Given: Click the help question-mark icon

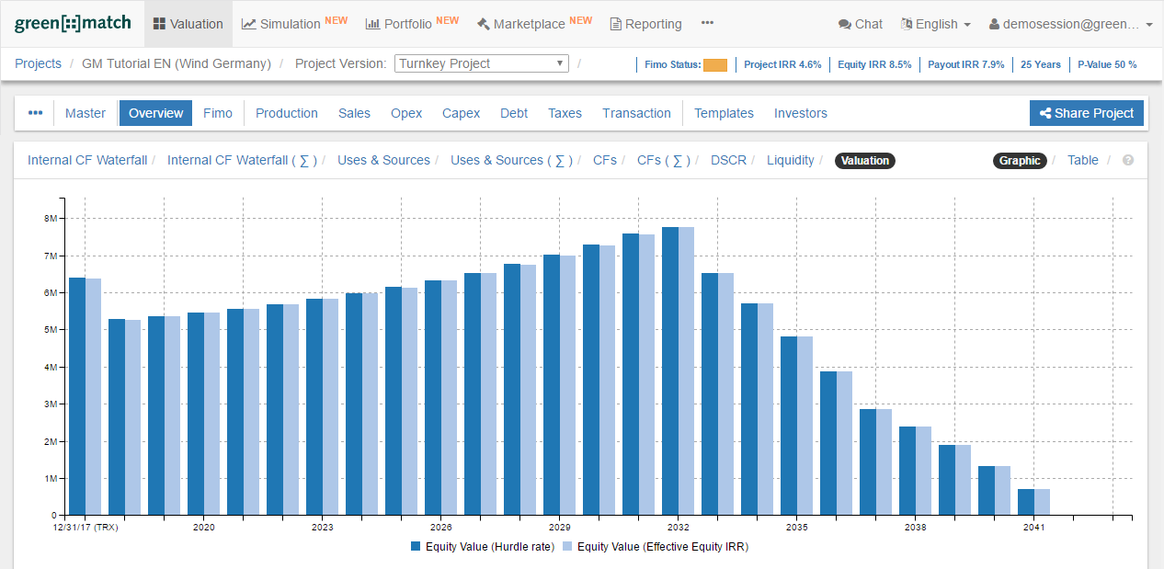Looking at the screenshot, I should pyautogui.click(x=1127, y=160).
